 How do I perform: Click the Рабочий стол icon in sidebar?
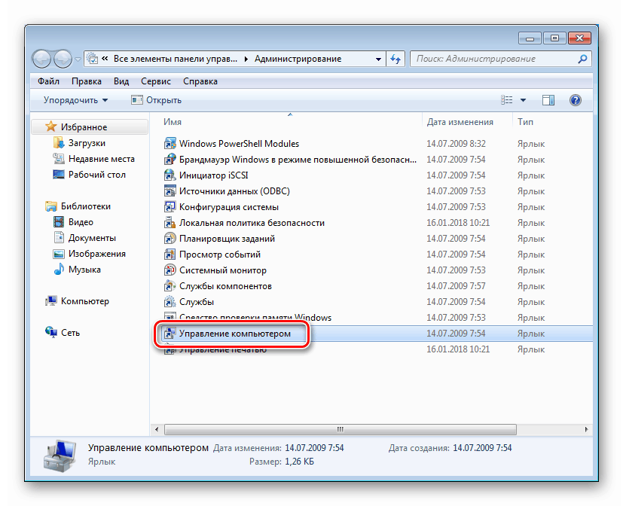point(59,175)
